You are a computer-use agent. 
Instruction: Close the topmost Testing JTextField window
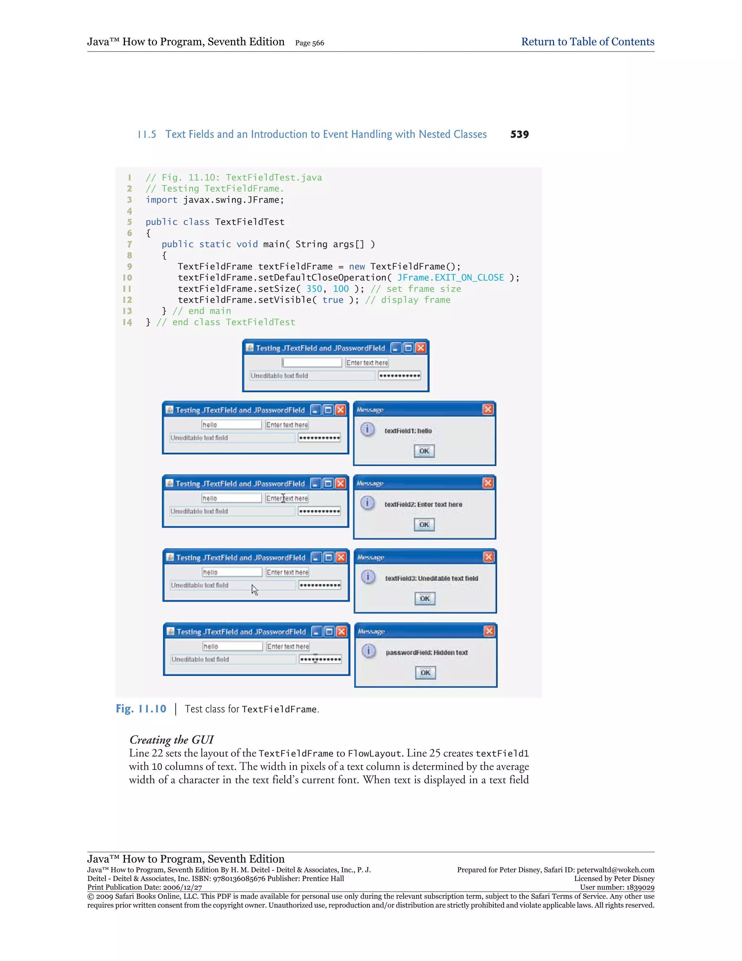421,348
